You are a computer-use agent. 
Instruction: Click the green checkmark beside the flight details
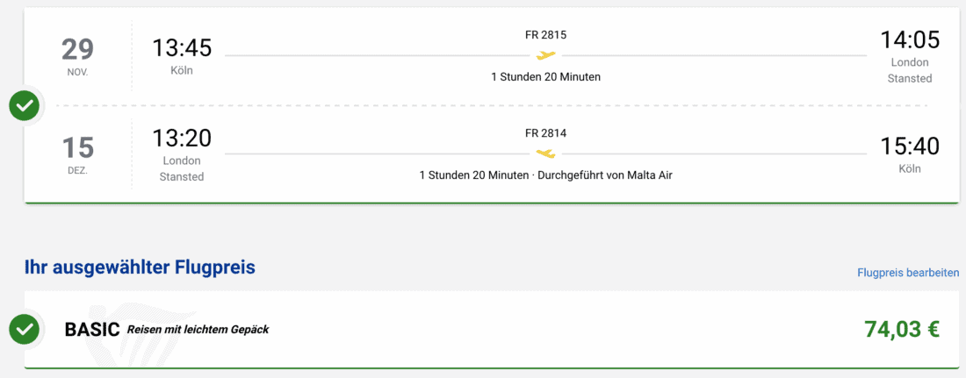(x=25, y=106)
